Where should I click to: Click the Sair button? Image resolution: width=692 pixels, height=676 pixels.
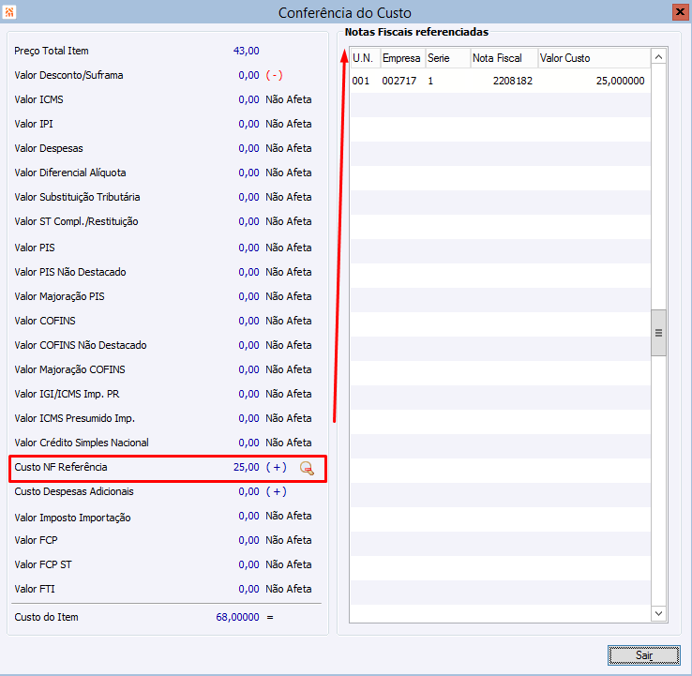[644, 655]
